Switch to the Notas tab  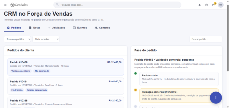pos(35,28)
